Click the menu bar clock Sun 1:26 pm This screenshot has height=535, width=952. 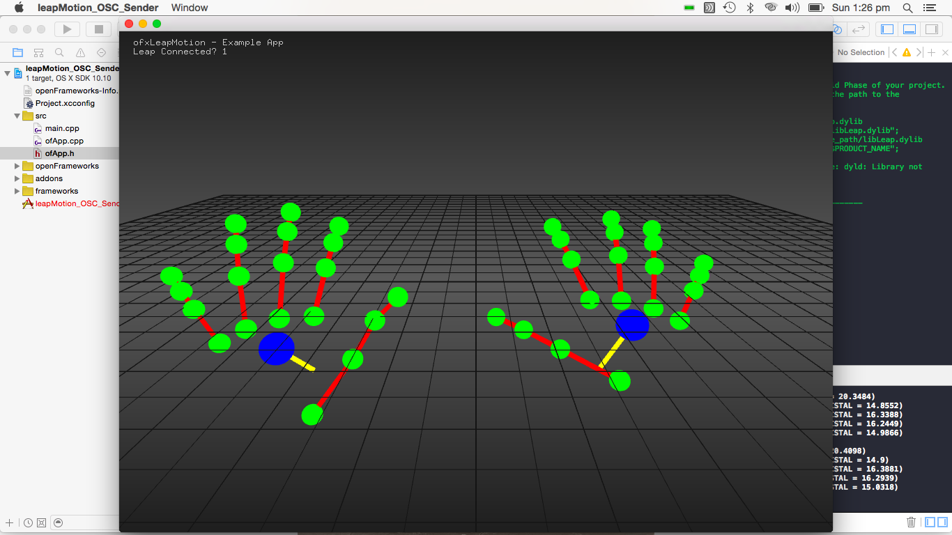[861, 8]
